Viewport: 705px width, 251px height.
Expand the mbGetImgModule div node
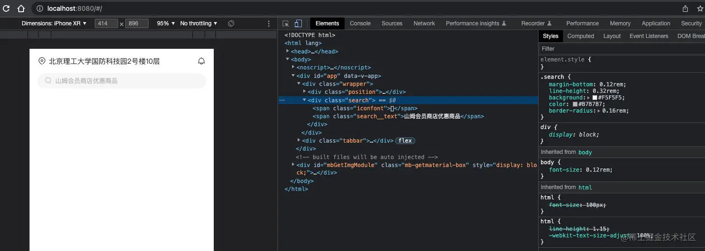point(293,165)
